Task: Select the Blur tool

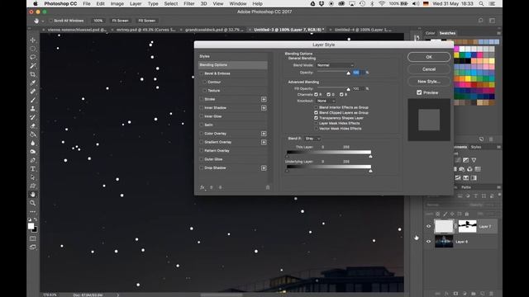Action: coord(33,143)
